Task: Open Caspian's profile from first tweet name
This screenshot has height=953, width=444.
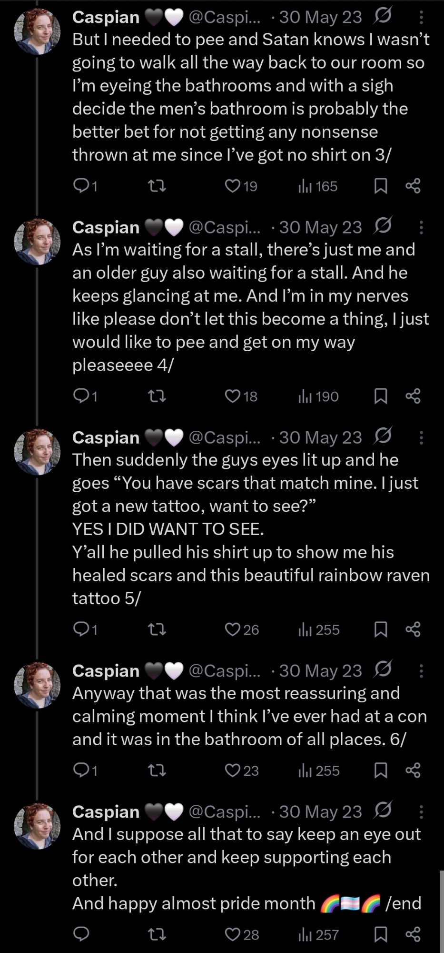Action: [106, 18]
